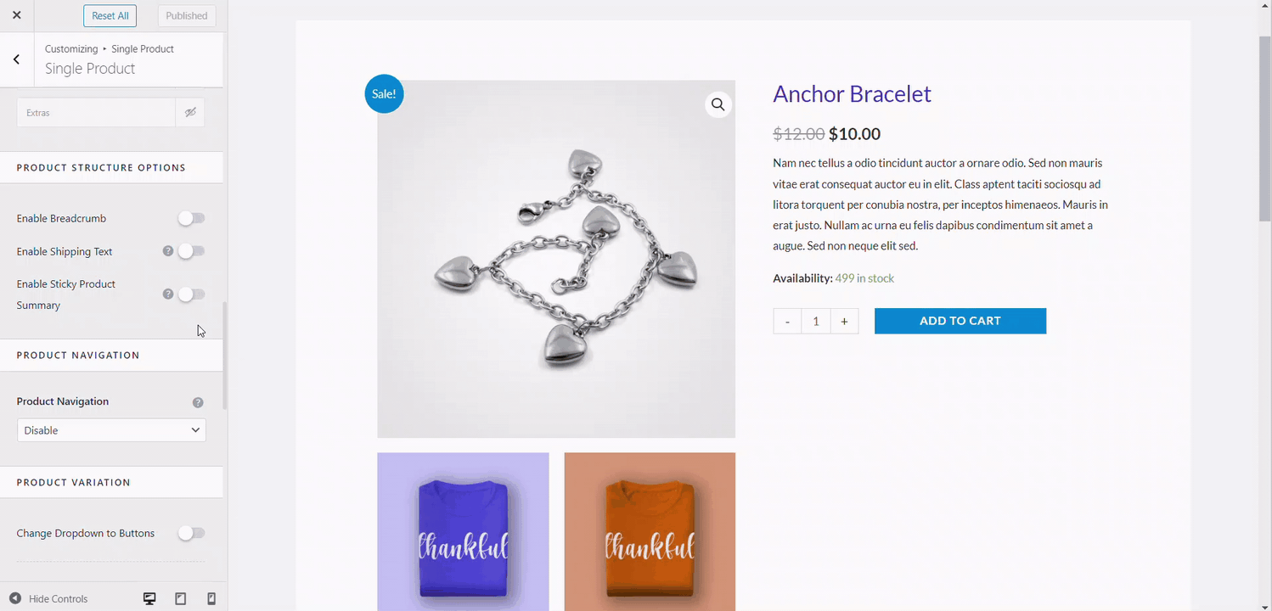Toggle visibility eye icon for Extras
This screenshot has width=1272, height=611.
(190, 112)
